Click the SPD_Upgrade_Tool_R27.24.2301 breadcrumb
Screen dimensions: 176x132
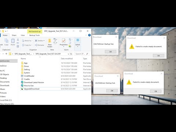pyautogui.click(x=48, y=54)
